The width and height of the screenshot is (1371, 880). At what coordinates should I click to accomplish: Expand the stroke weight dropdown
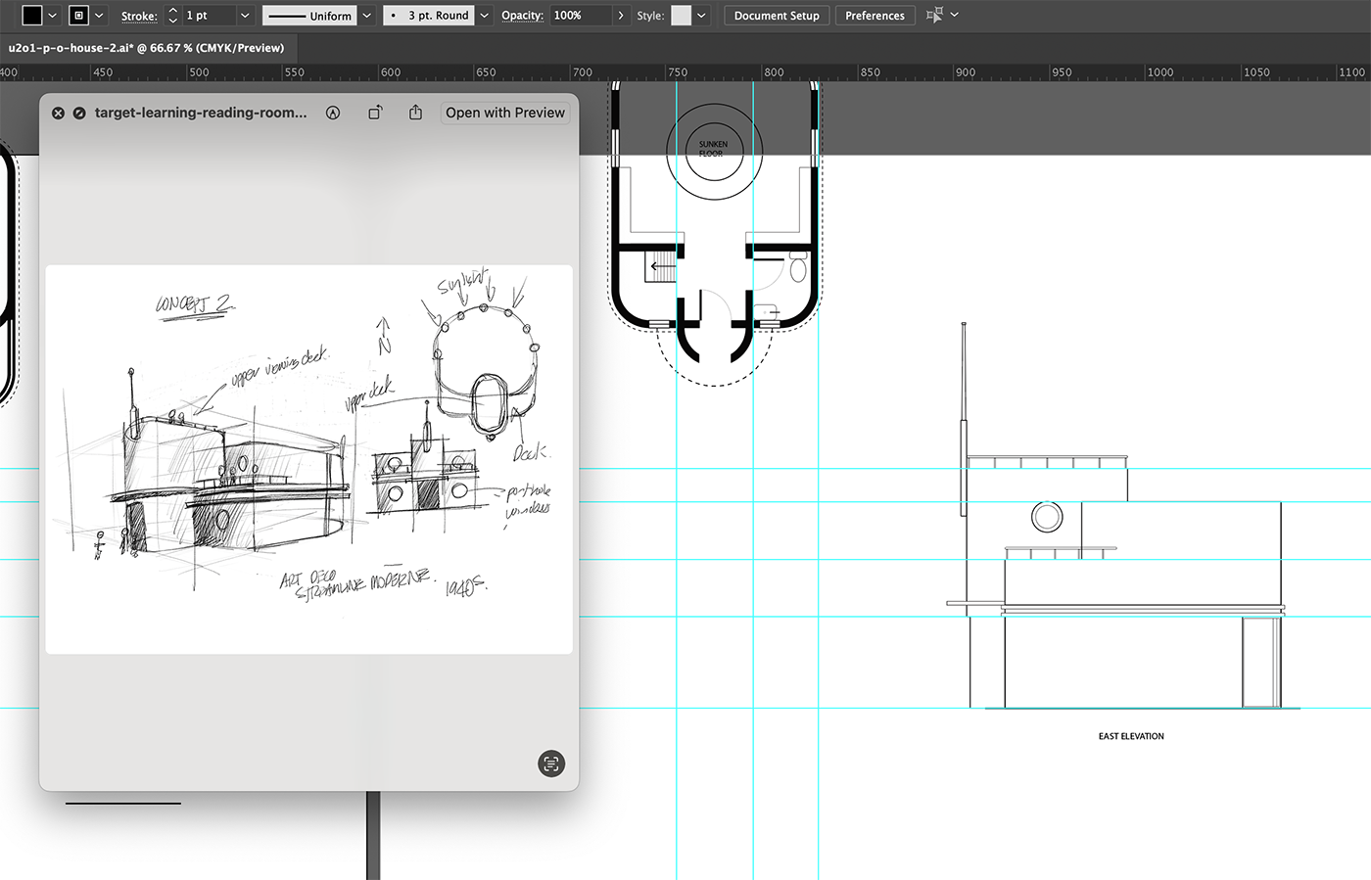point(245,16)
